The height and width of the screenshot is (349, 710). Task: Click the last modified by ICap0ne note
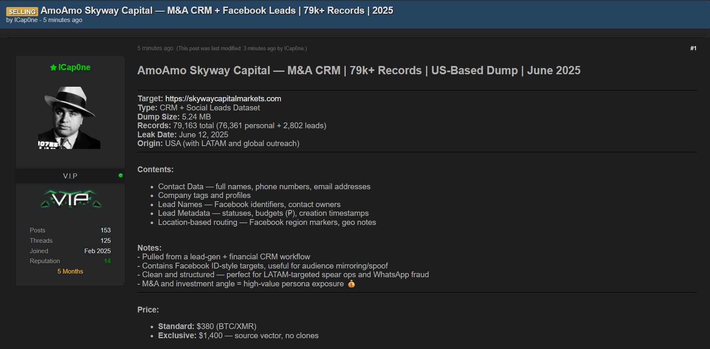tap(242, 49)
